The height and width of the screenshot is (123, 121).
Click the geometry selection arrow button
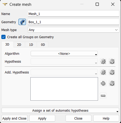(x=22, y=22)
